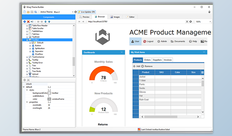Delete the selected component with red X
Image resolution: width=232 pixels, height=136 pixels.
[x=28, y=22]
